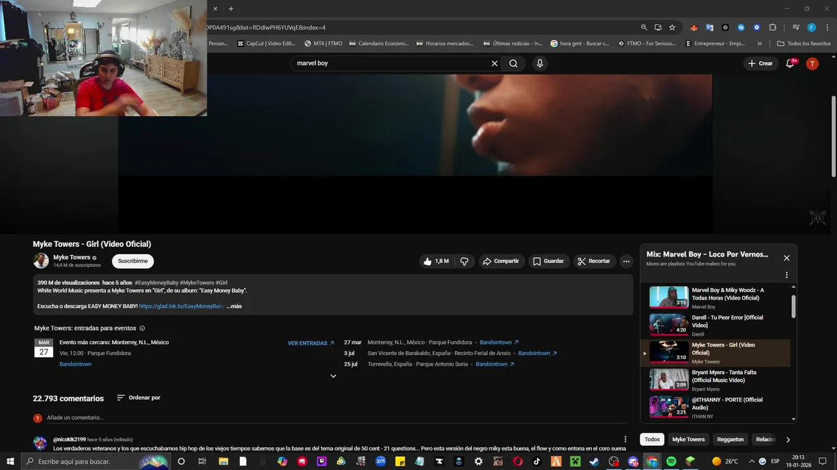
Task: Open the media control music-note icon
Action: (x=796, y=27)
